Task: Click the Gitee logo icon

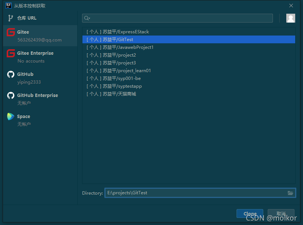Action: 11,32
